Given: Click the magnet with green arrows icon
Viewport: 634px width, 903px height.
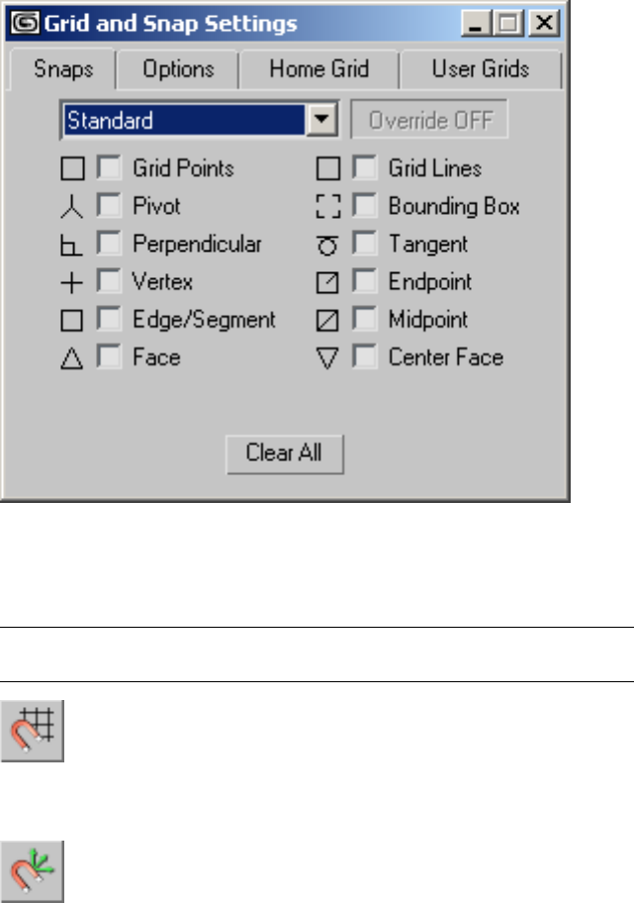Looking at the screenshot, I should pos(33,869).
